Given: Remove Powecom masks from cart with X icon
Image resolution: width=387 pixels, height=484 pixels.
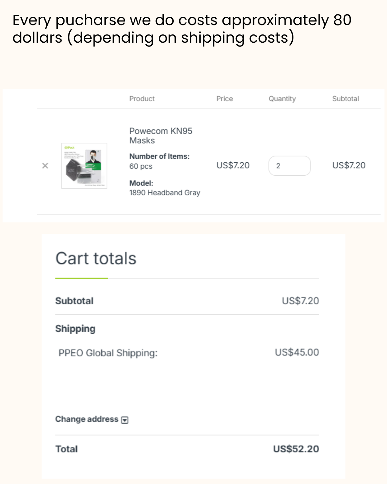Looking at the screenshot, I should (x=45, y=166).
